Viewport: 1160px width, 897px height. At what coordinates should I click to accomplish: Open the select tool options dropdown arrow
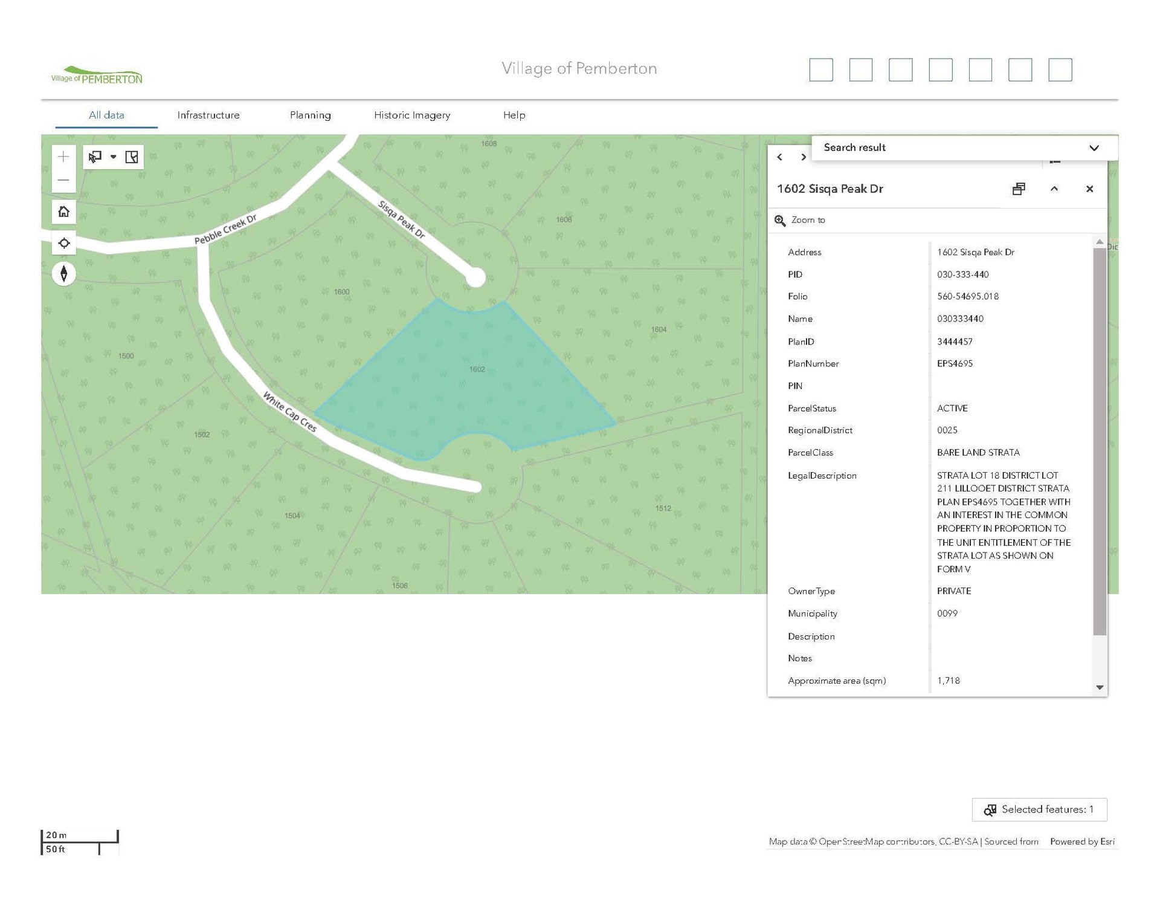113,157
